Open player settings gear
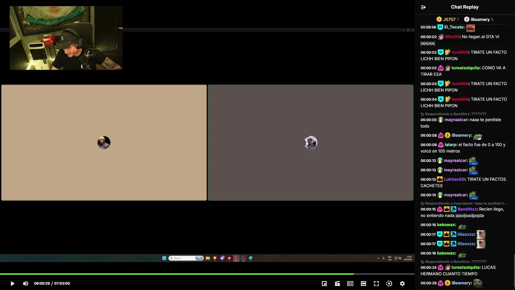The width and height of the screenshot is (515, 290). click(402, 284)
